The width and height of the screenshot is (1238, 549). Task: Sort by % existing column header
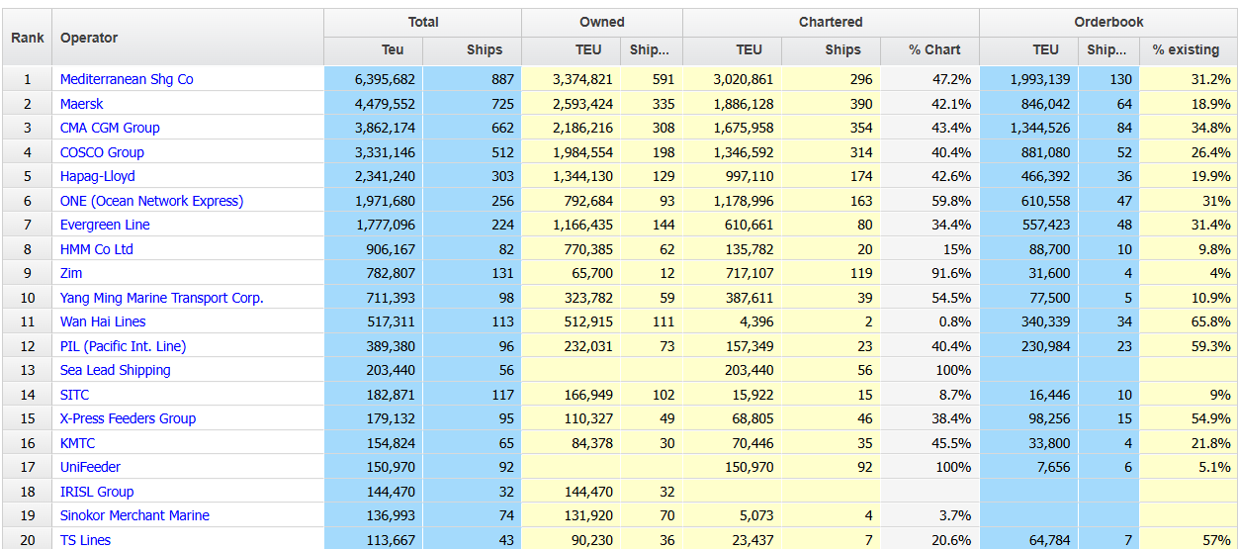[1188, 50]
